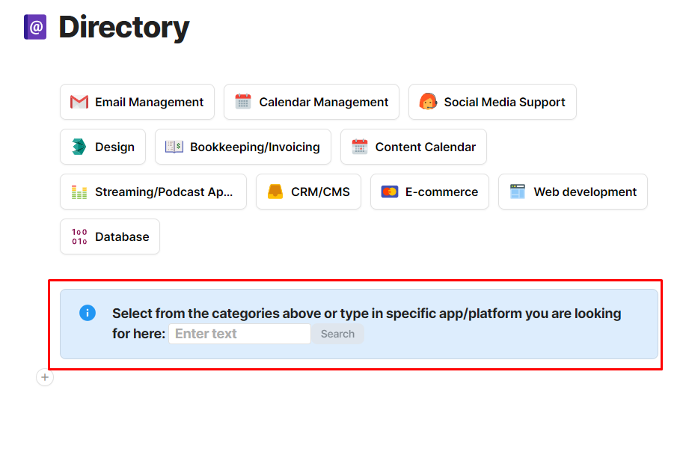
Task: Click the callout instruction text
Action: pos(367,314)
